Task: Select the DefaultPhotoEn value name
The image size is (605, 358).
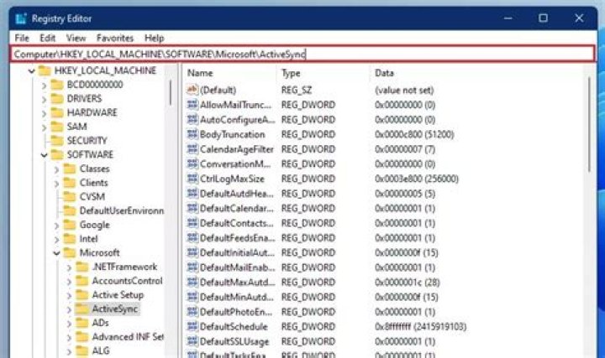Action: click(236, 311)
